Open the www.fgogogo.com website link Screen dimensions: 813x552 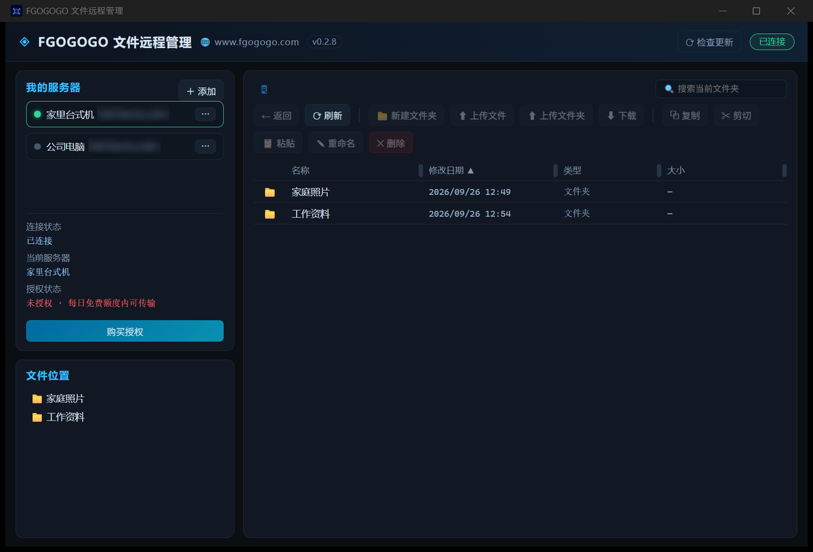tap(257, 42)
